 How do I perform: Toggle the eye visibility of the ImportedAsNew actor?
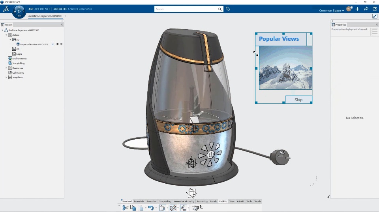pos(57,44)
